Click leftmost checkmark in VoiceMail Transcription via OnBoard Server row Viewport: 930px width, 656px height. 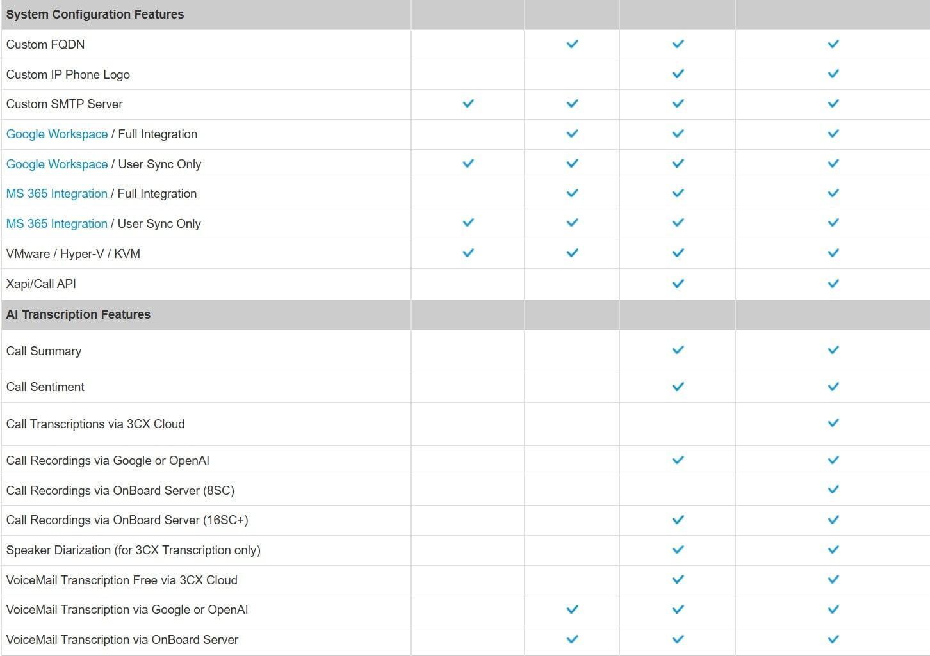click(573, 639)
